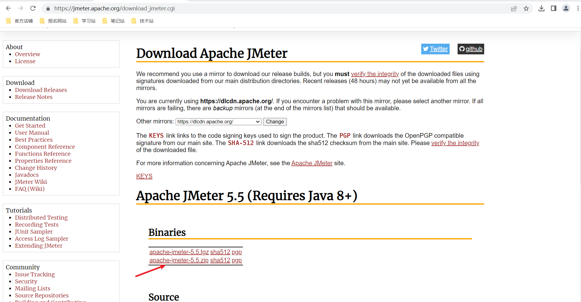The width and height of the screenshot is (581, 302).
Task: Open the Properties Reference link
Action: pos(43,161)
